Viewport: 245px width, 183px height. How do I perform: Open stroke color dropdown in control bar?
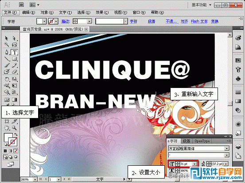point(56,21)
